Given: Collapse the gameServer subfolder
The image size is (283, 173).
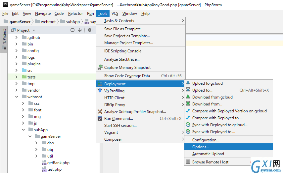Looking at the screenshot, I should click(30, 136).
